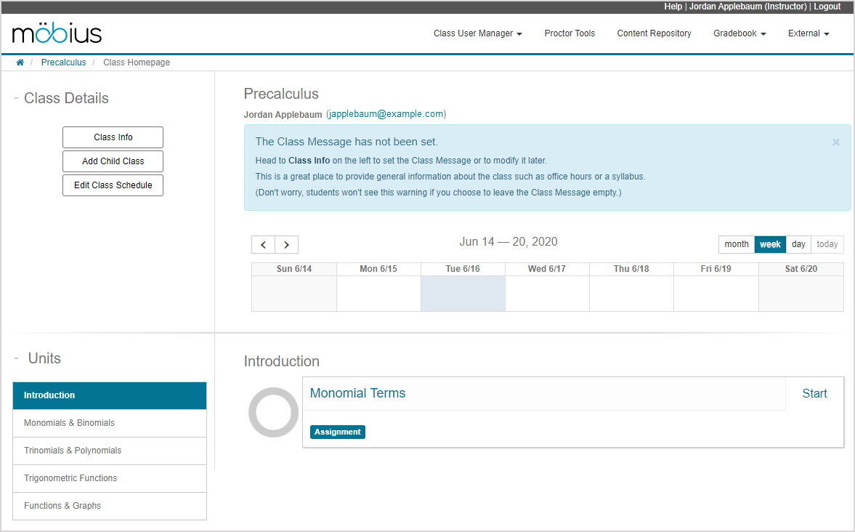Open the External dropdown menu
The height and width of the screenshot is (532, 855).
coord(808,33)
